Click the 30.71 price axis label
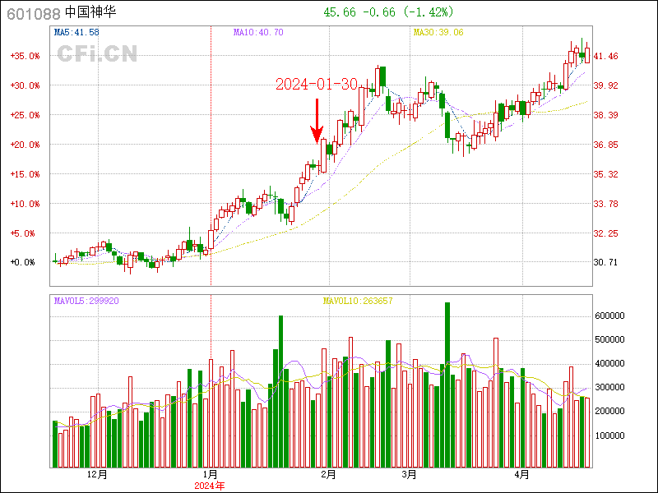The width and height of the screenshot is (658, 493). click(x=605, y=262)
